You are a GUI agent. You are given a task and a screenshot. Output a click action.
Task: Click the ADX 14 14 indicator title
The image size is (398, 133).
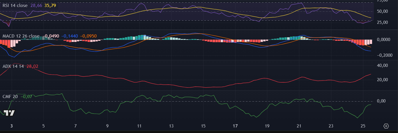13,66
